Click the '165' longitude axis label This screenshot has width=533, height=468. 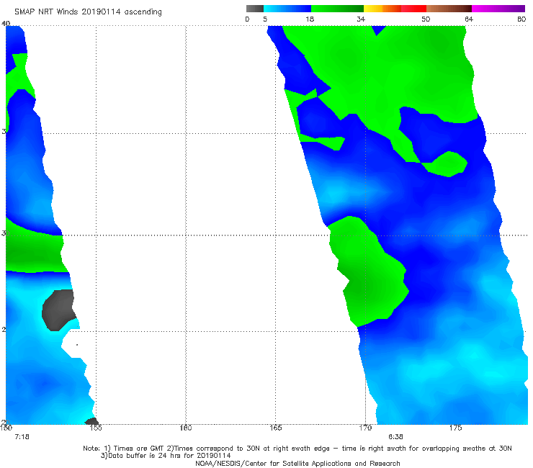coord(275,428)
